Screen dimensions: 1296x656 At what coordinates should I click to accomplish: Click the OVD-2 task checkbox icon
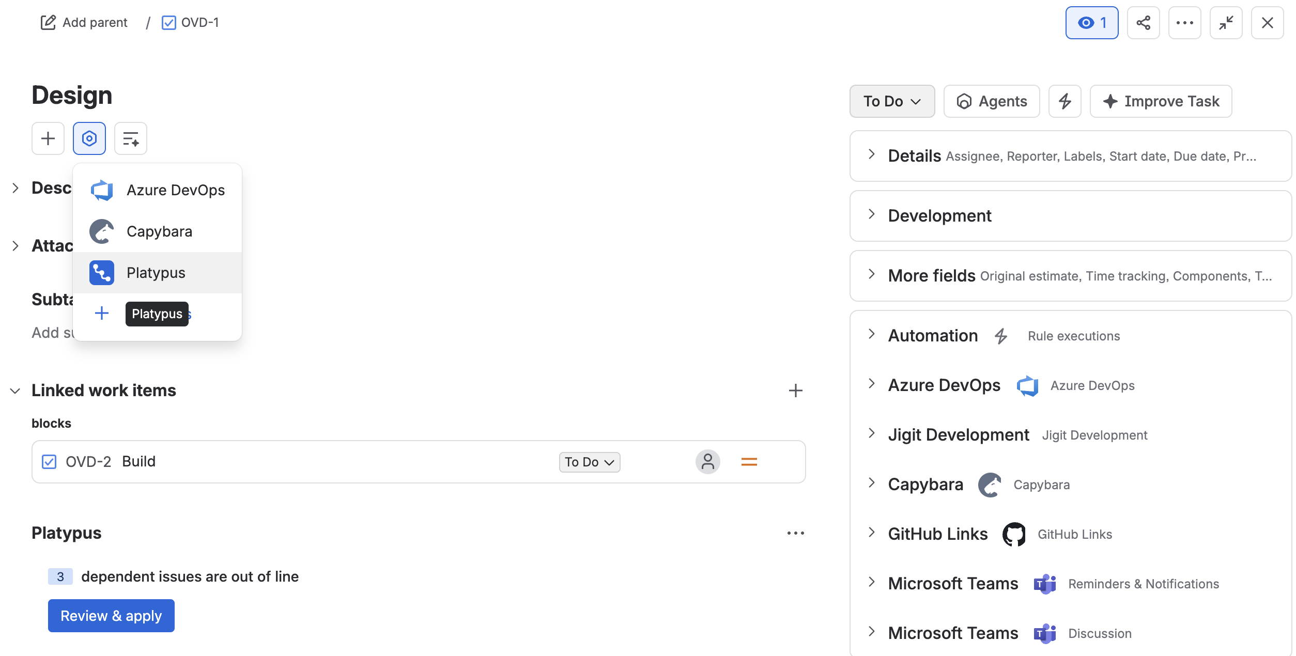(49, 461)
